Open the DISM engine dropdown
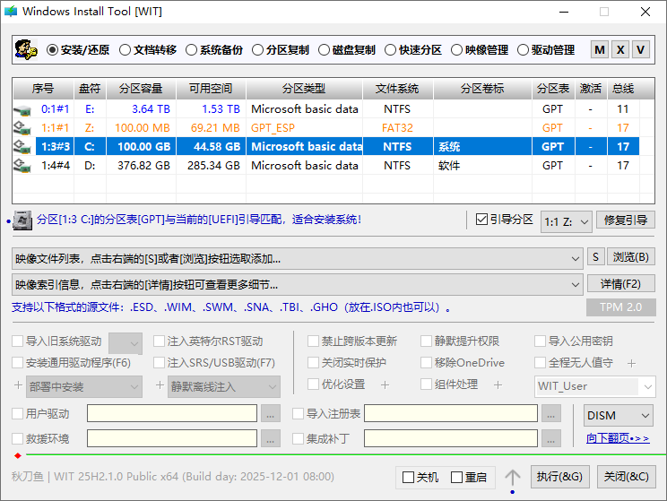667x501 pixels. (618, 416)
